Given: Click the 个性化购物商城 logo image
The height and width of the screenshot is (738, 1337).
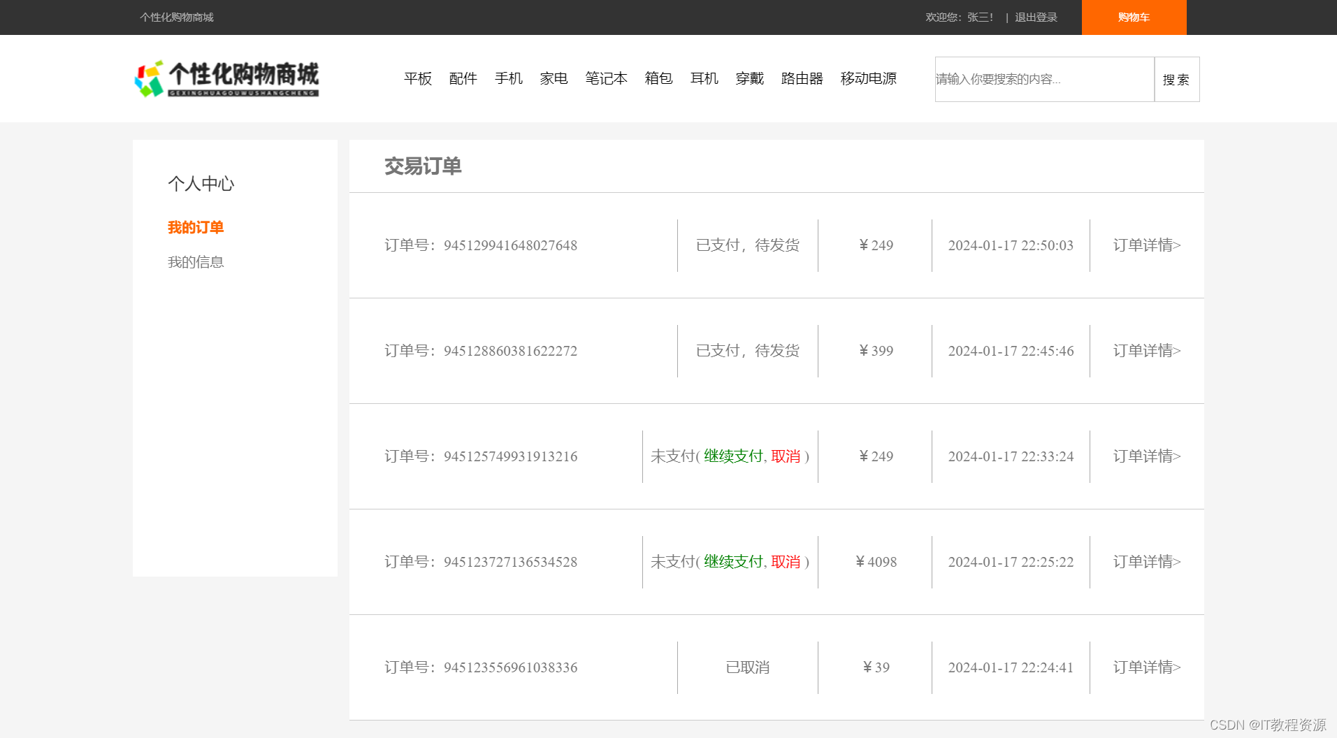Looking at the screenshot, I should coord(226,78).
